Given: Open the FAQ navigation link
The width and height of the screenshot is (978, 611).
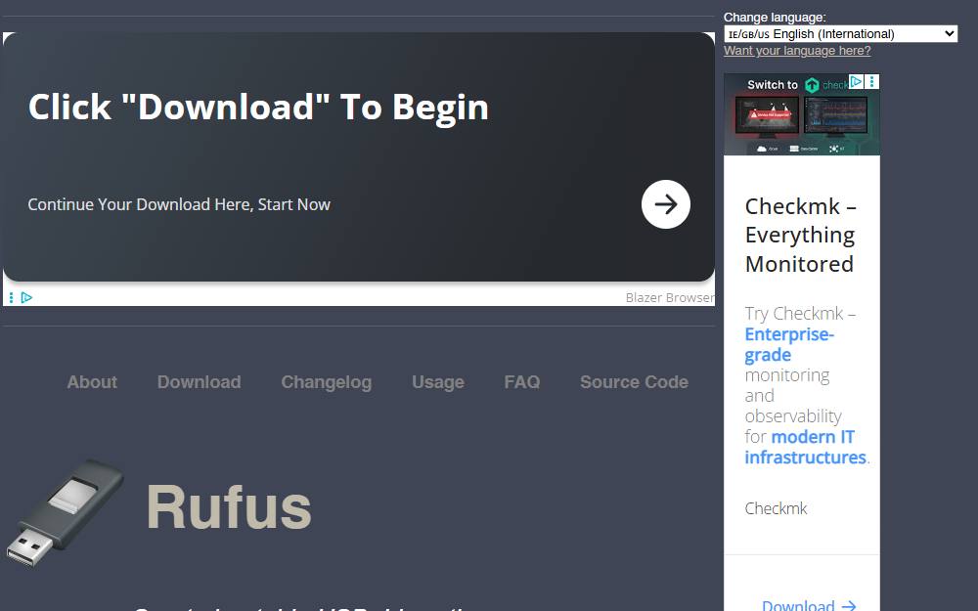Looking at the screenshot, I should [522, 381].
